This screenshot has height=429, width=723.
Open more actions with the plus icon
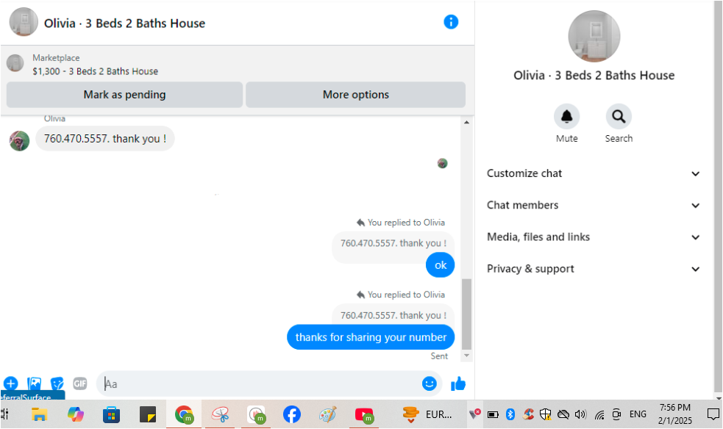(11, 383)
